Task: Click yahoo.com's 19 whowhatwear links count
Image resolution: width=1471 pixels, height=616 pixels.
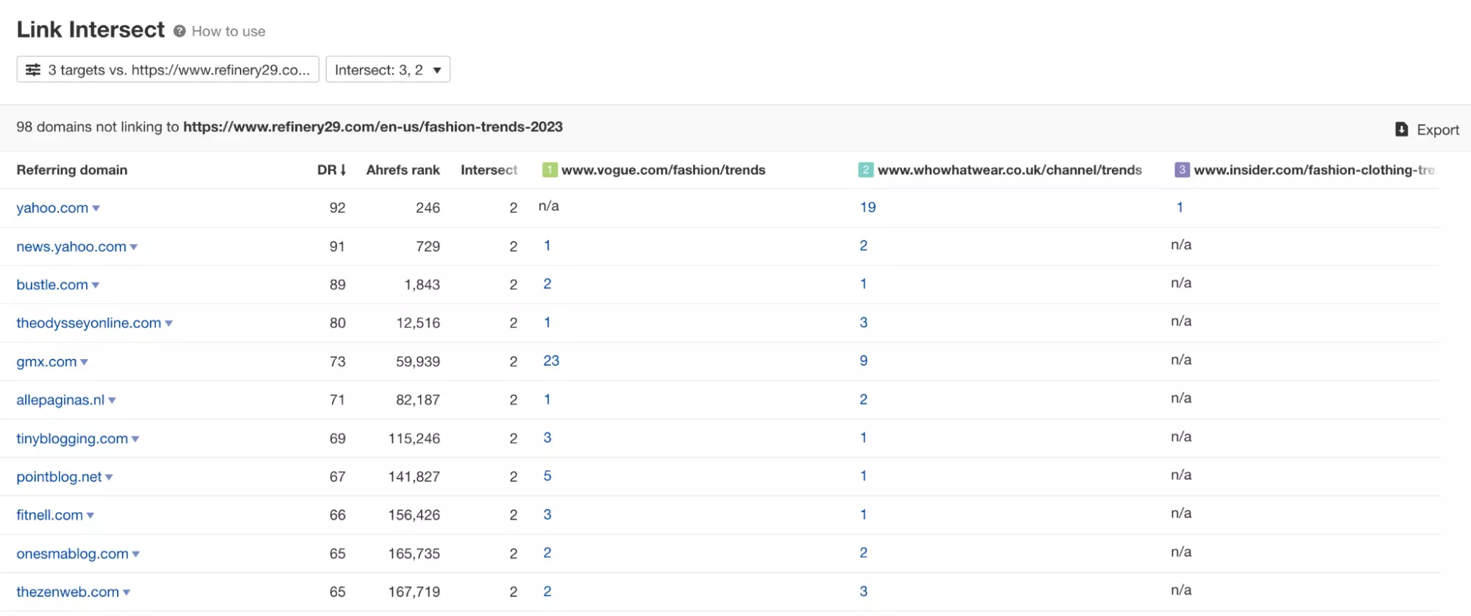Action: (868, 208)
